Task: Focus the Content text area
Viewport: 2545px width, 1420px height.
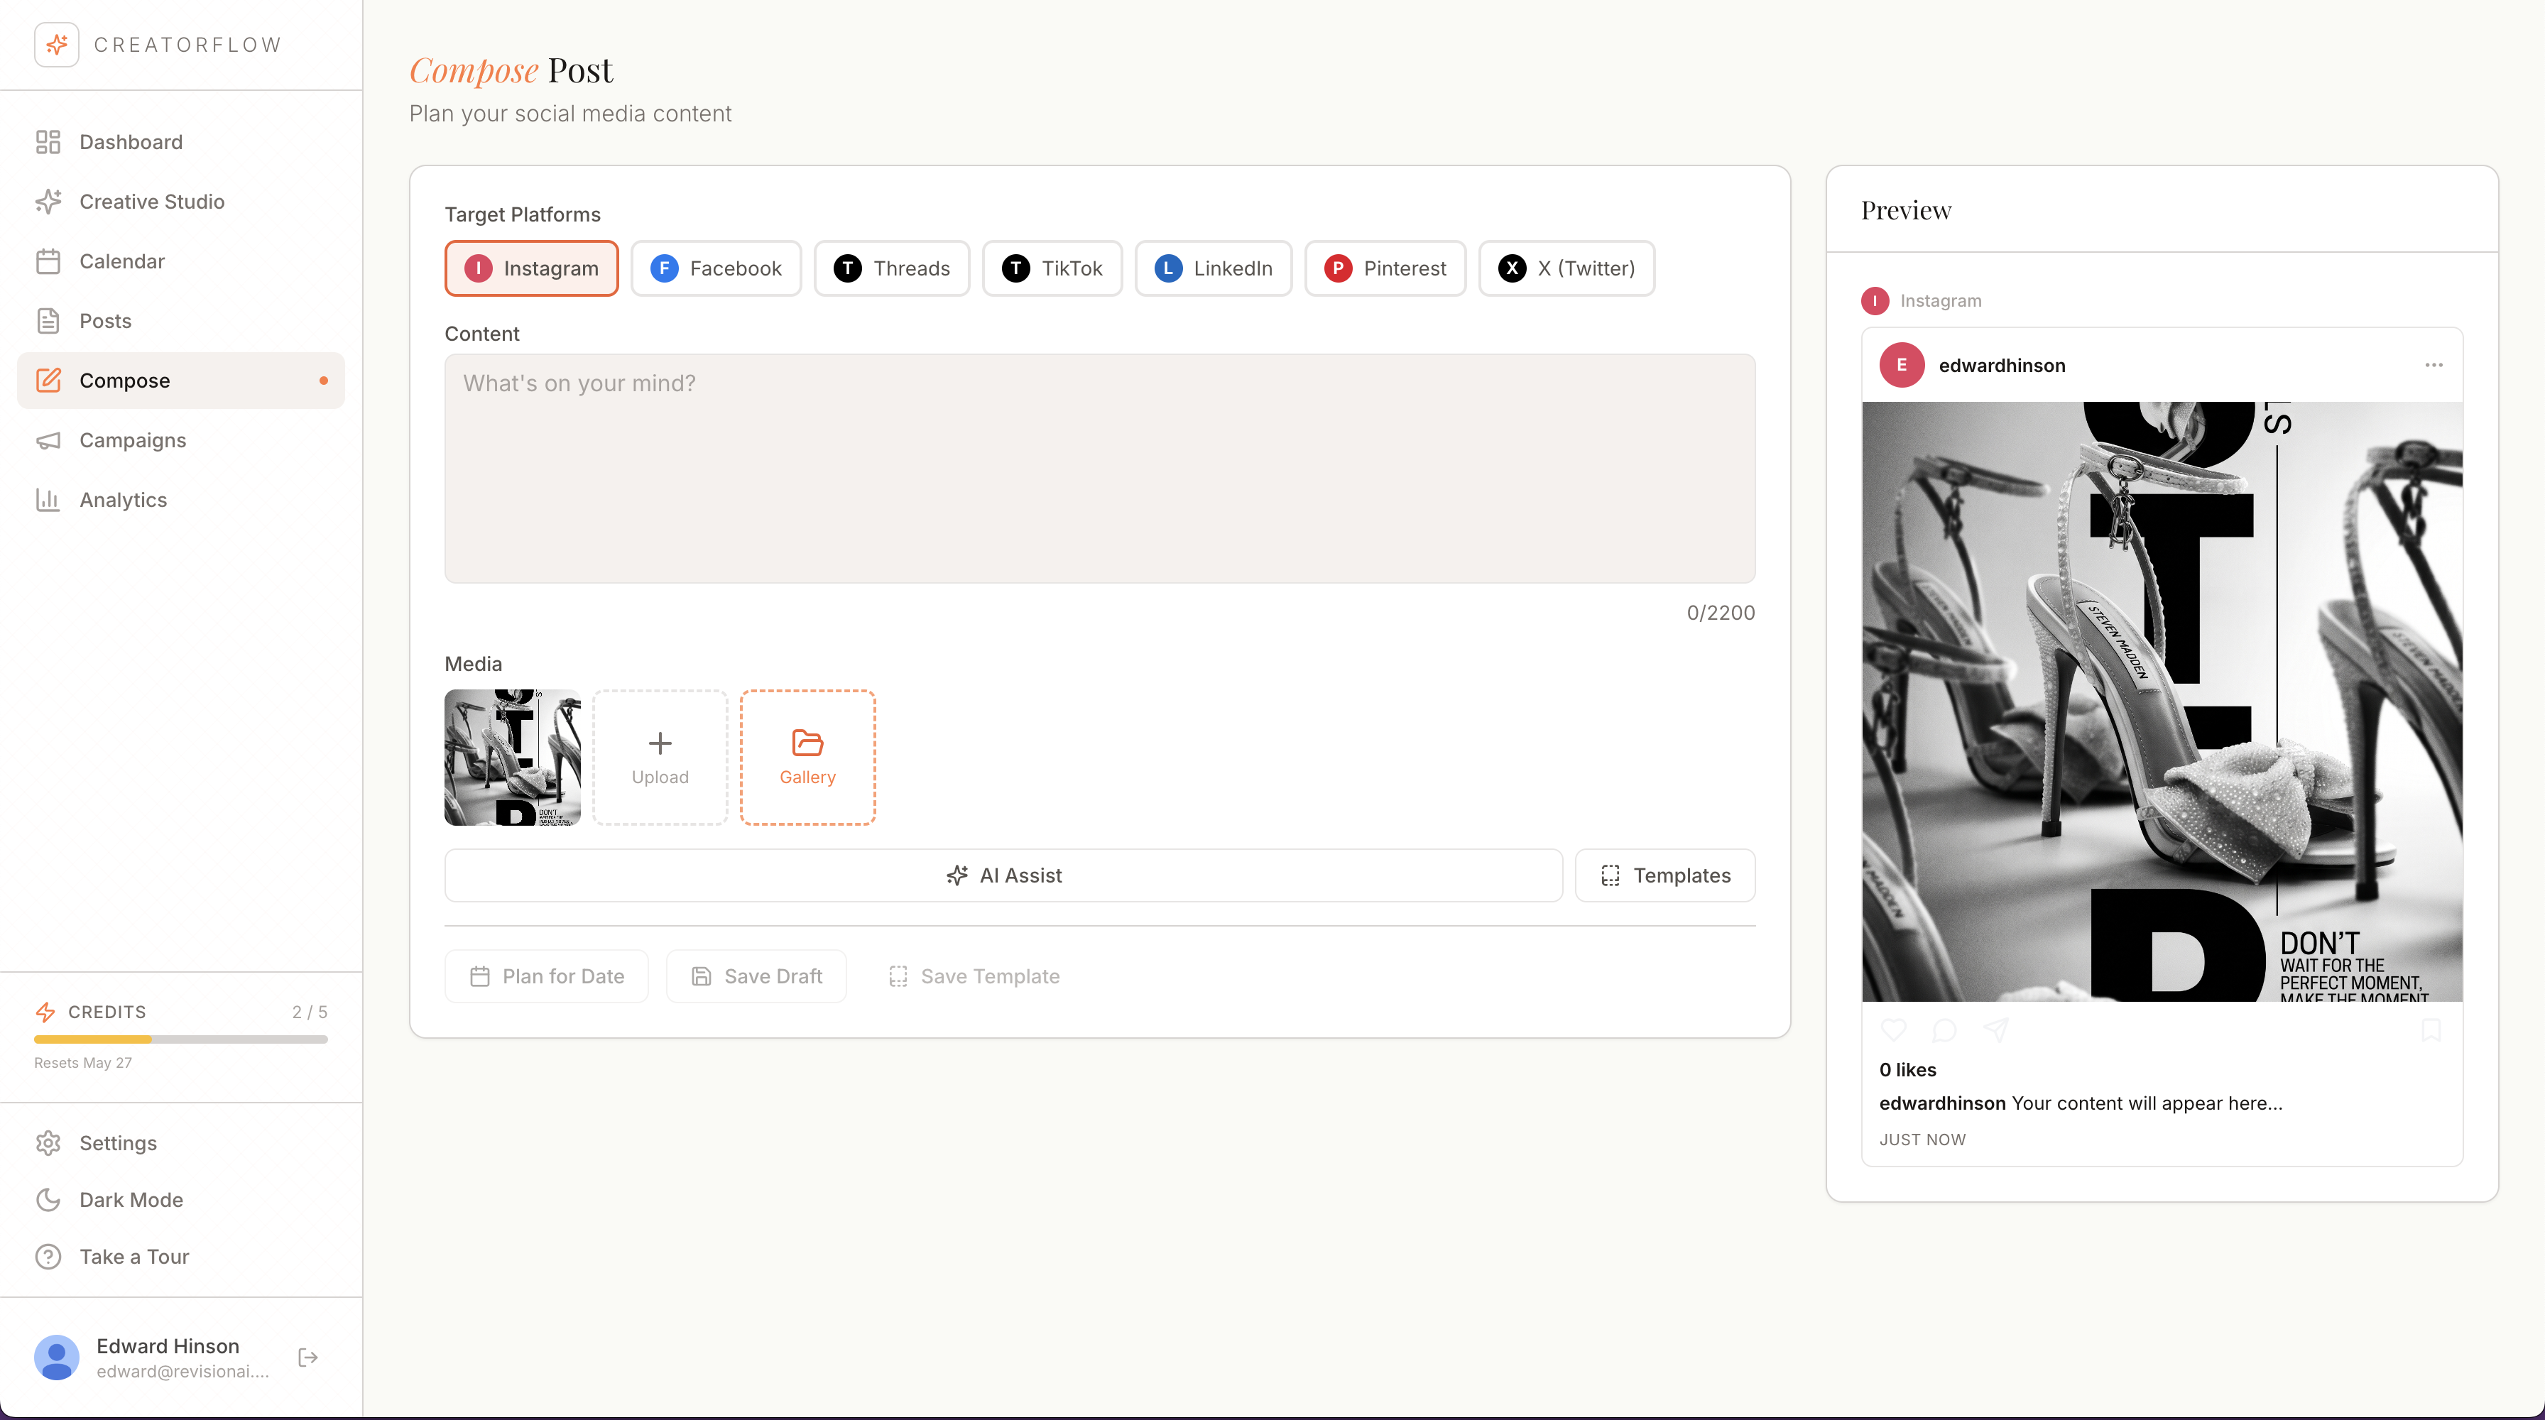Action: 1100,468
